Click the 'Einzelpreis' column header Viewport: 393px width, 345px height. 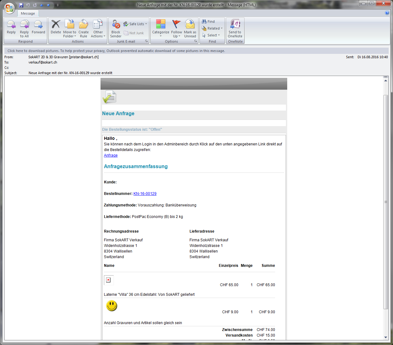(228, 266)
